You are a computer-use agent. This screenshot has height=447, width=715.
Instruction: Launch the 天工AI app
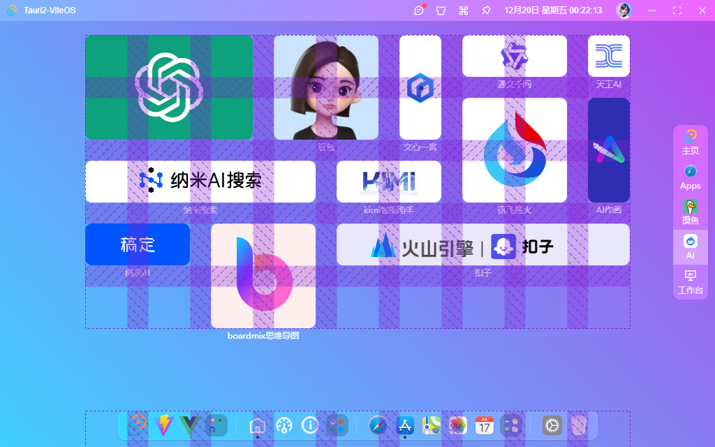pos(609,56)
